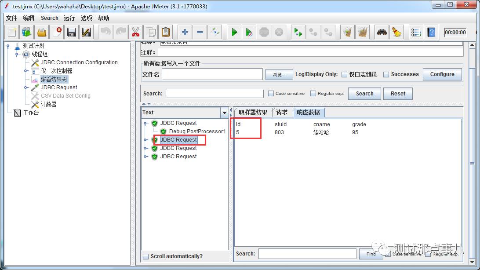
Task: Click the upper Search button
Action: [x=364, y=94]
